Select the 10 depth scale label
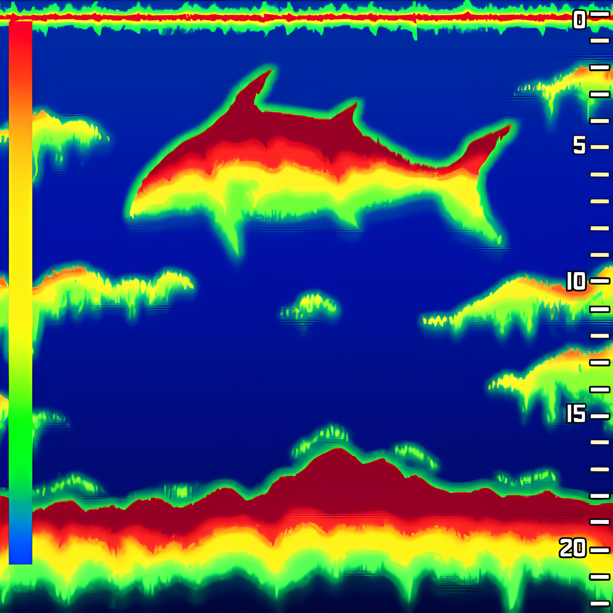This screenshot has height=613, width=613. point(576,281)
